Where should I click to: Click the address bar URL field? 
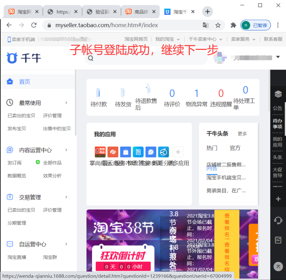pos(126,25)
